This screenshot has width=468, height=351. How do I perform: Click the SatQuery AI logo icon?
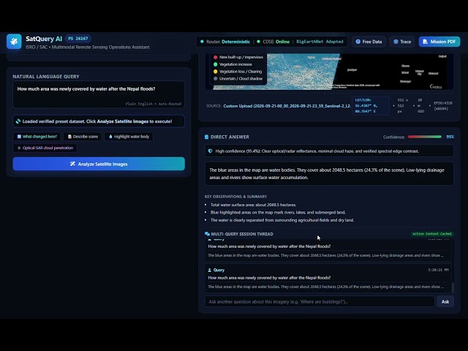coord(14,41)
